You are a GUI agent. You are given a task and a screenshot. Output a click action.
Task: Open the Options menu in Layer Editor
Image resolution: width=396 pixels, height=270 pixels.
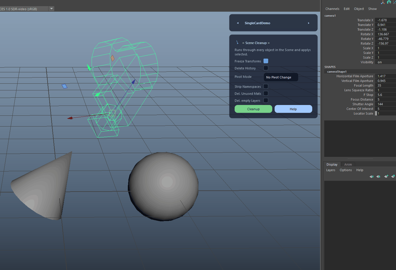pyautogui.click(x=346, y=170)
